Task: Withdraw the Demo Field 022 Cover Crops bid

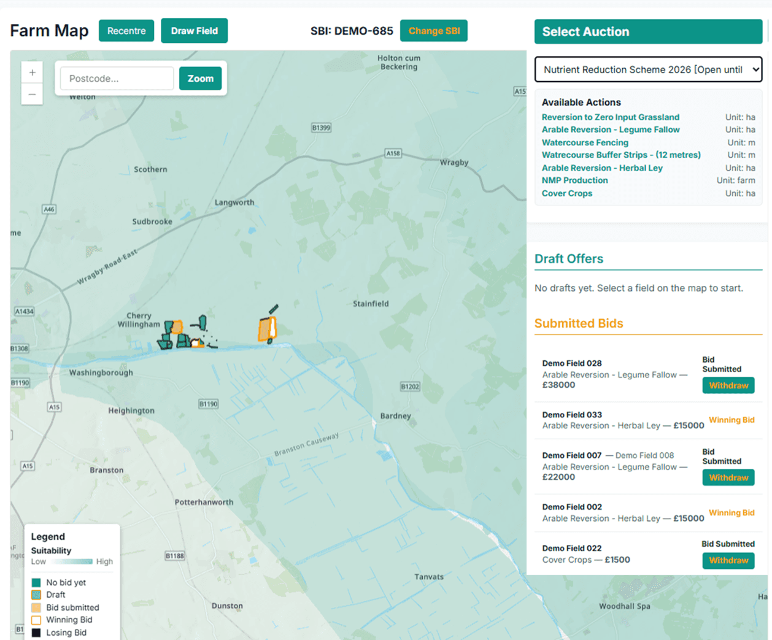Action: point(728,560)
